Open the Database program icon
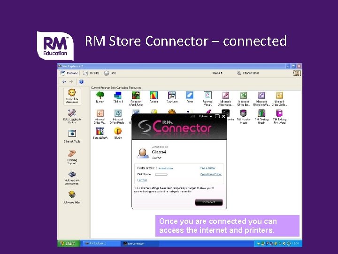338x254 pixels. [172, 97]
